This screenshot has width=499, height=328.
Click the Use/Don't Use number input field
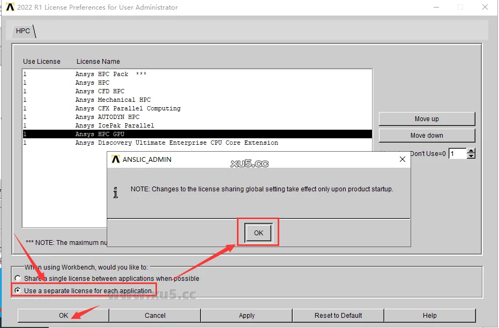click(457, 154)
